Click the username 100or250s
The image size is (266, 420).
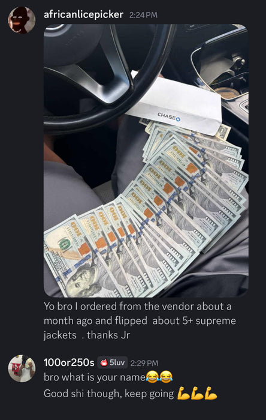pos(69,362)
